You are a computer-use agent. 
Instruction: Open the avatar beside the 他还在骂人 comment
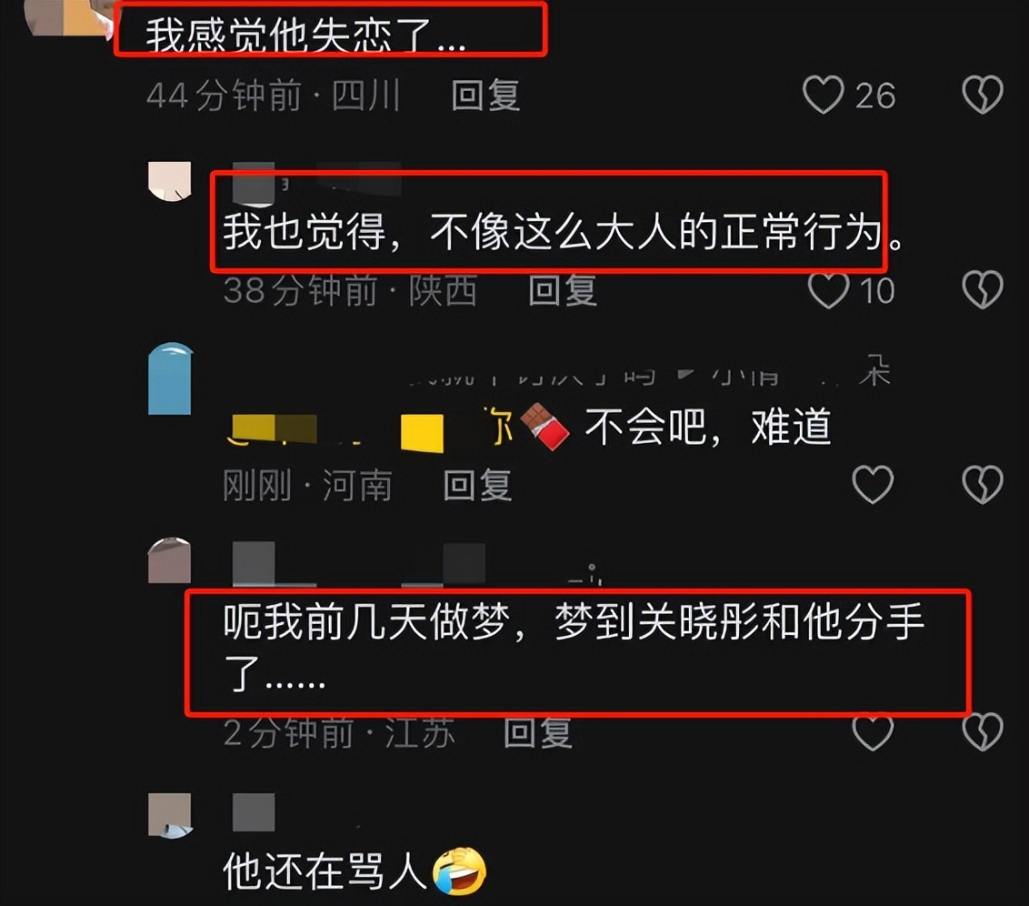(170, 816)
